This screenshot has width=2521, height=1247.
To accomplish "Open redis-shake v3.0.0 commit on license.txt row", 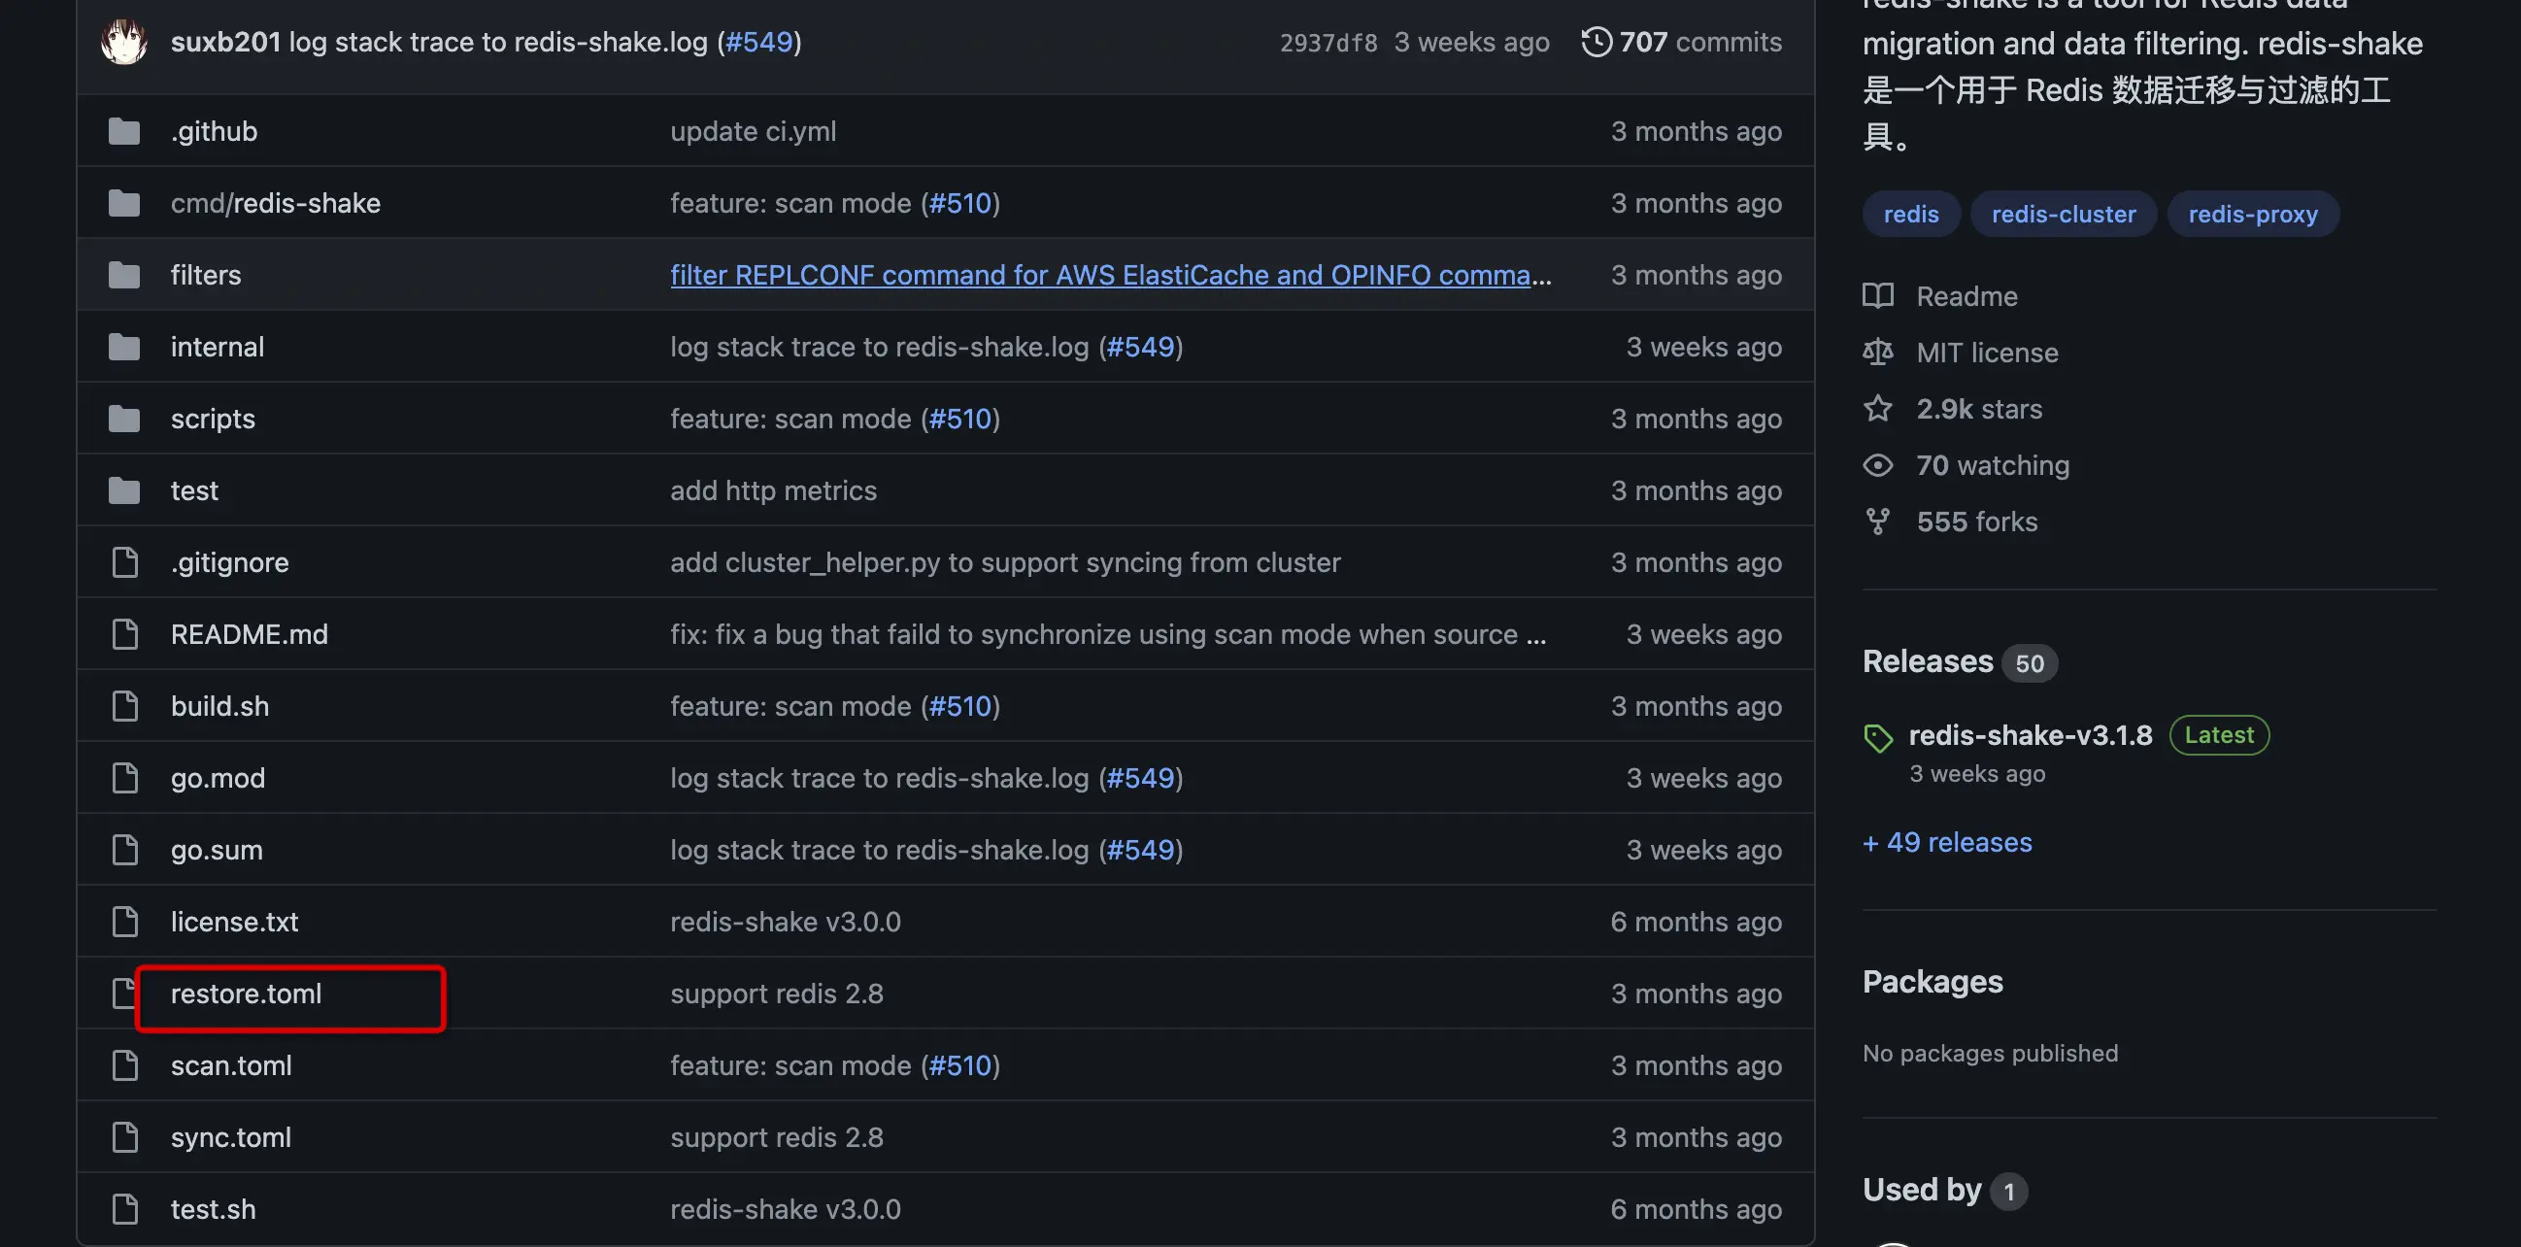I will coord(785,922).
